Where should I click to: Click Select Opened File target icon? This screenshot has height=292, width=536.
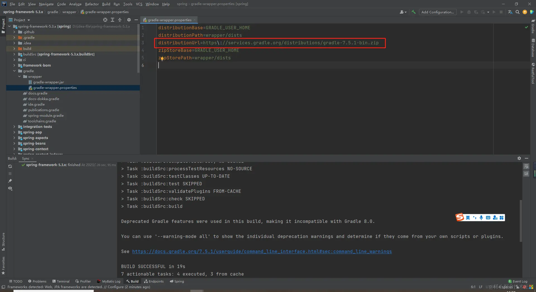pos(105,20)
